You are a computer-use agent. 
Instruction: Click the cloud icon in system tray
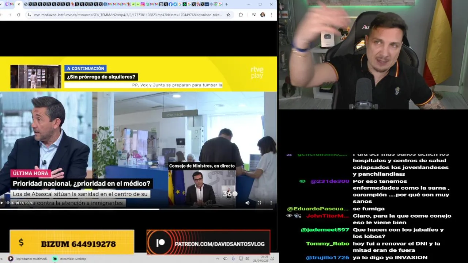226,259
